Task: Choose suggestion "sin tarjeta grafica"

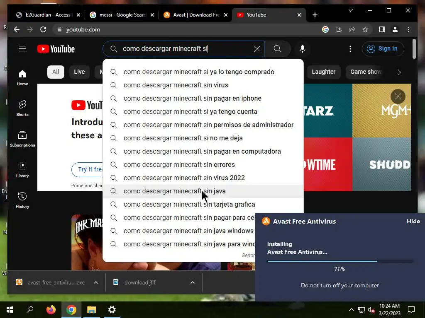Action: click(x=203, y=205)
